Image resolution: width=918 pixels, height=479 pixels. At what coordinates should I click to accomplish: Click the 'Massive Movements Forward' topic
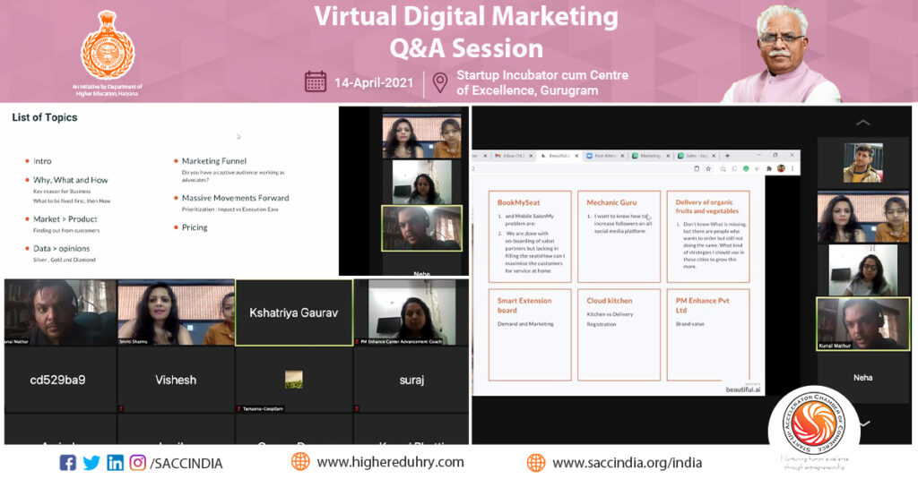click(236, 198)
